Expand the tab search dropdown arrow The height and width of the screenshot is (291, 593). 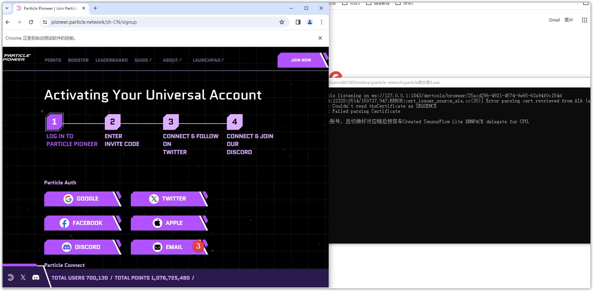pyautogui.click(x=7, y=8)
